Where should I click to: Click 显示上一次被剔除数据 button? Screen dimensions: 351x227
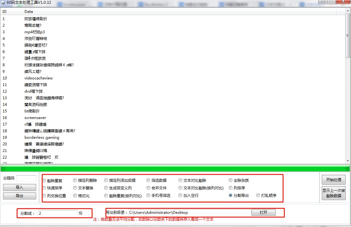coord(333,193)
